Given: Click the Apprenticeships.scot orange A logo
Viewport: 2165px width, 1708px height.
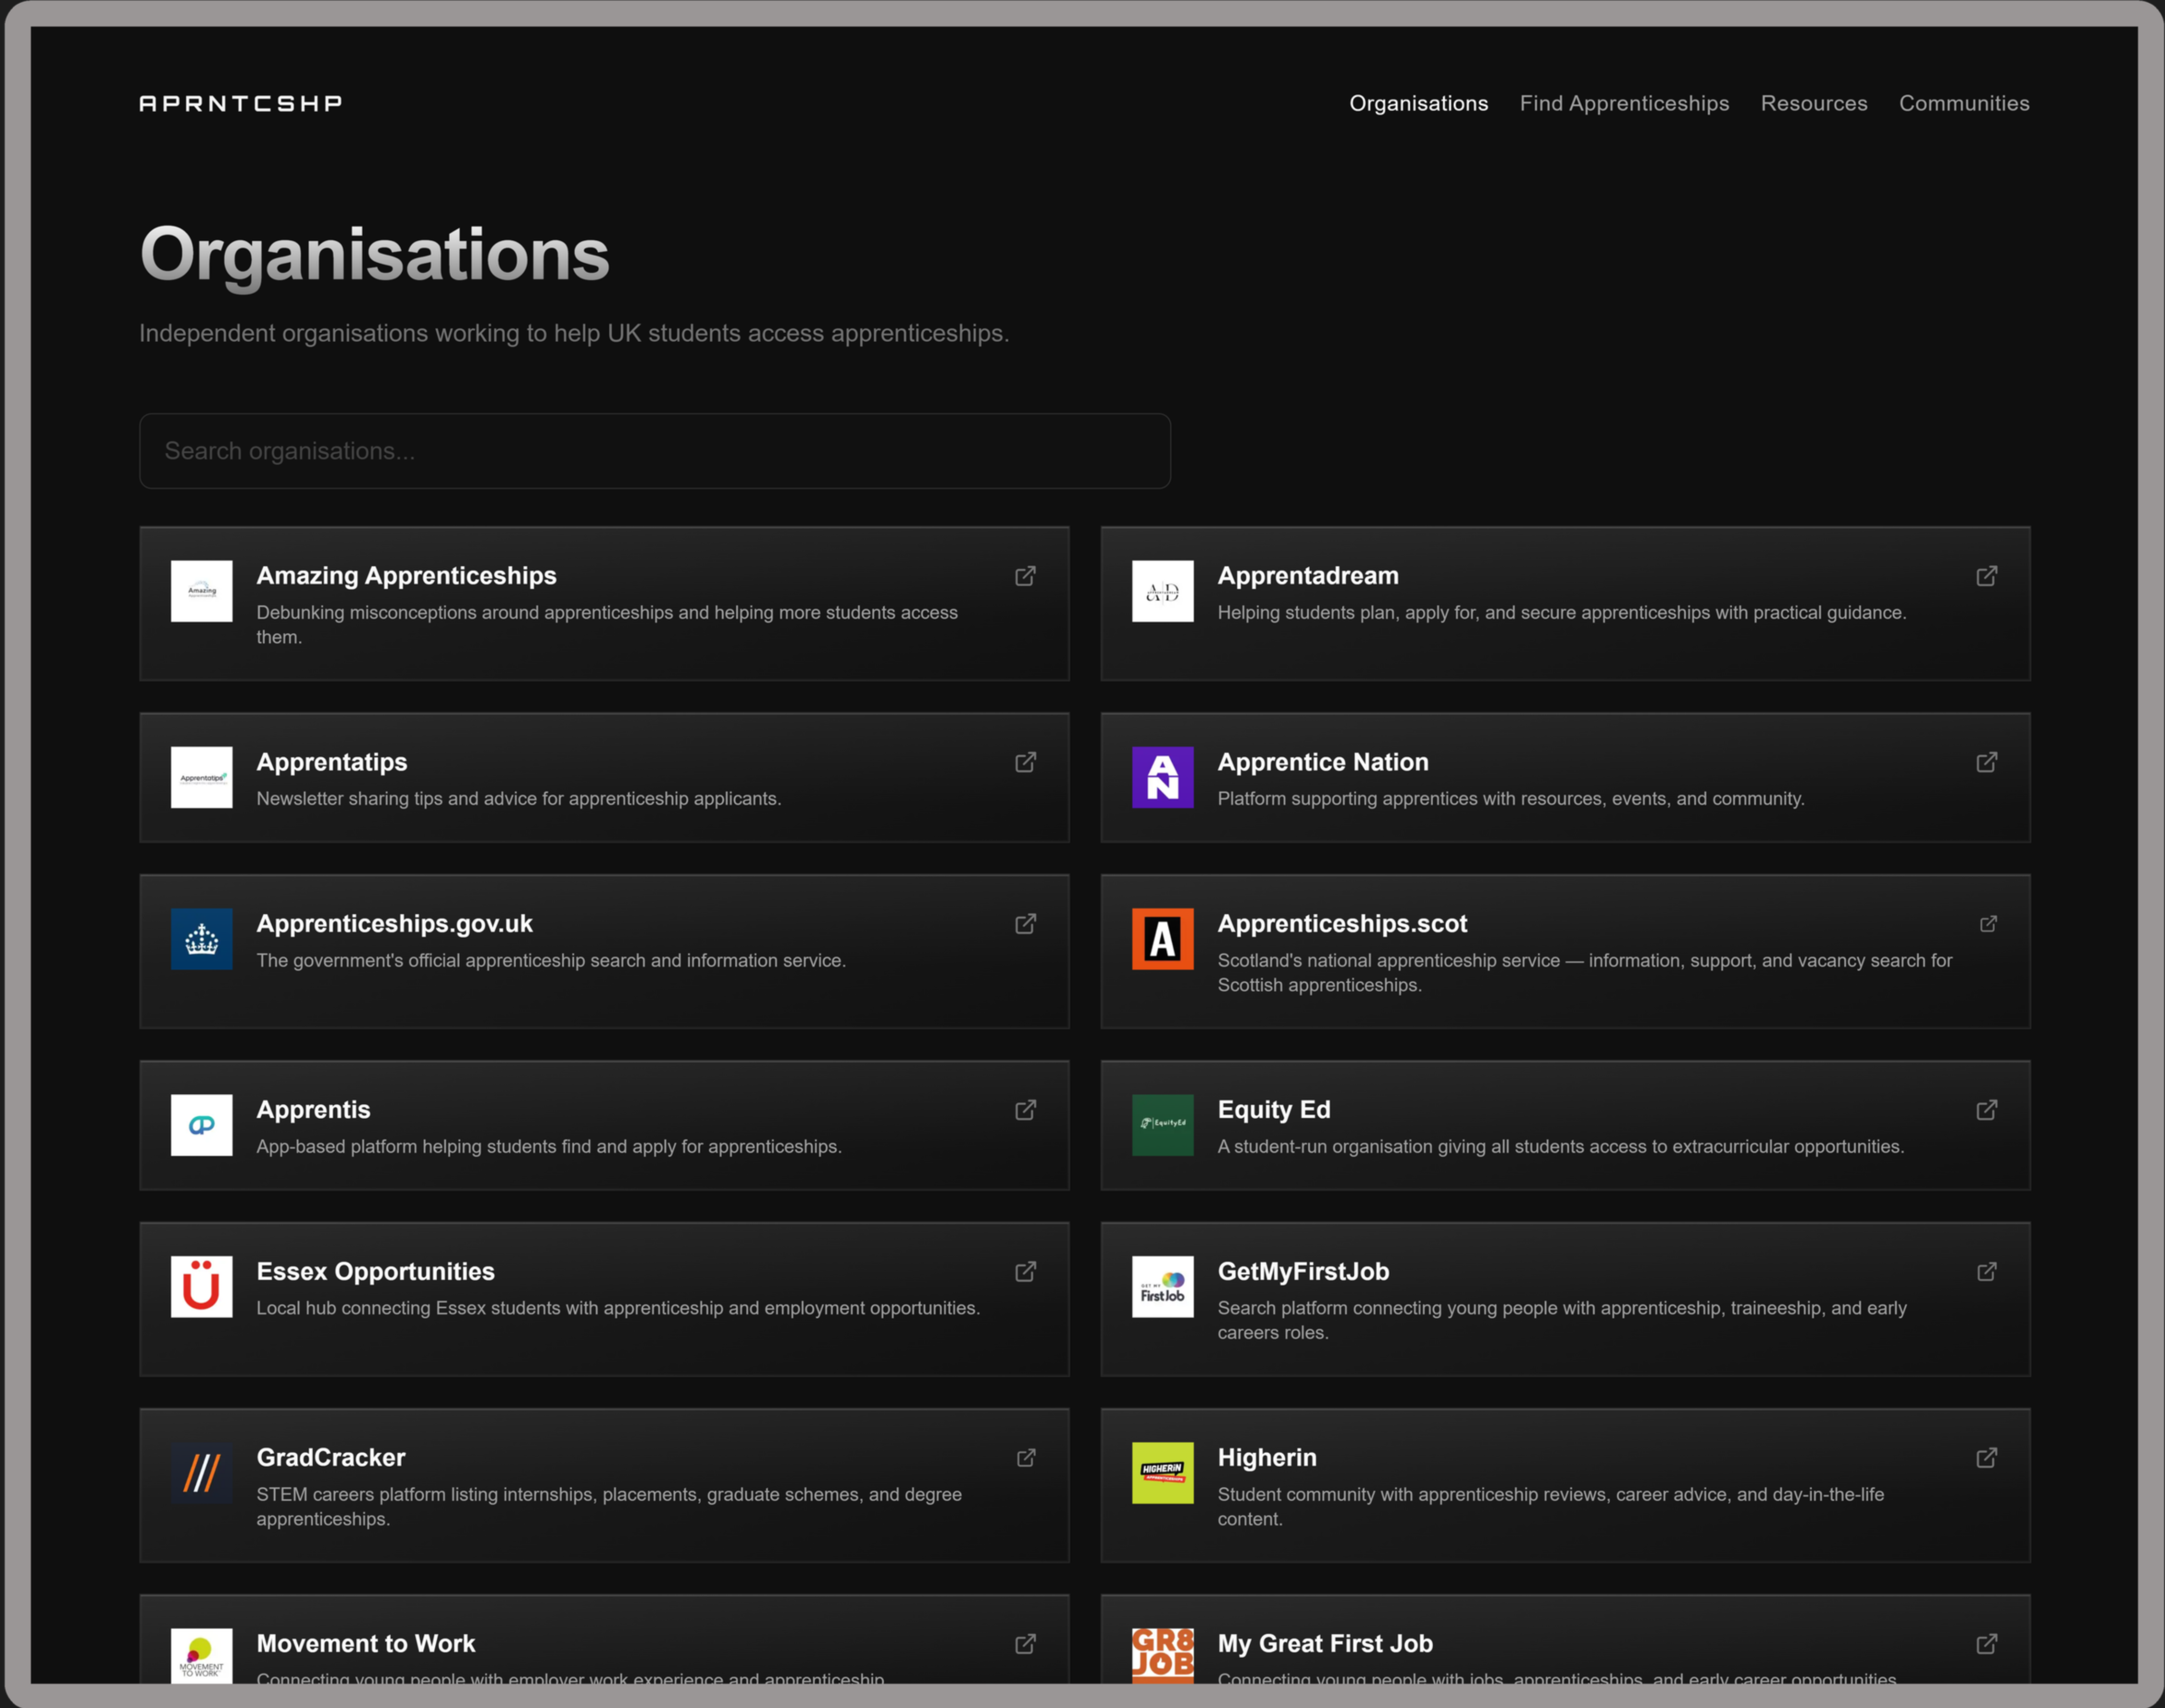Looking at the screenshot, I should coord(1162,939).
